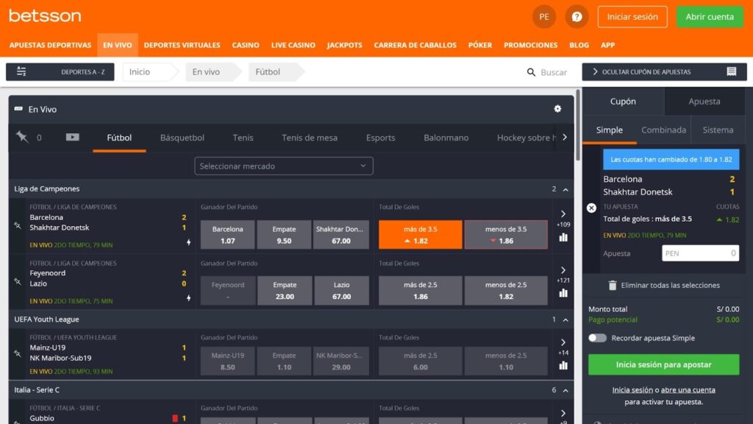753x424 pixels.
Task: Click the lightning icon on Barcelona row
Action: pyautogui.click(x=189, y=241)
